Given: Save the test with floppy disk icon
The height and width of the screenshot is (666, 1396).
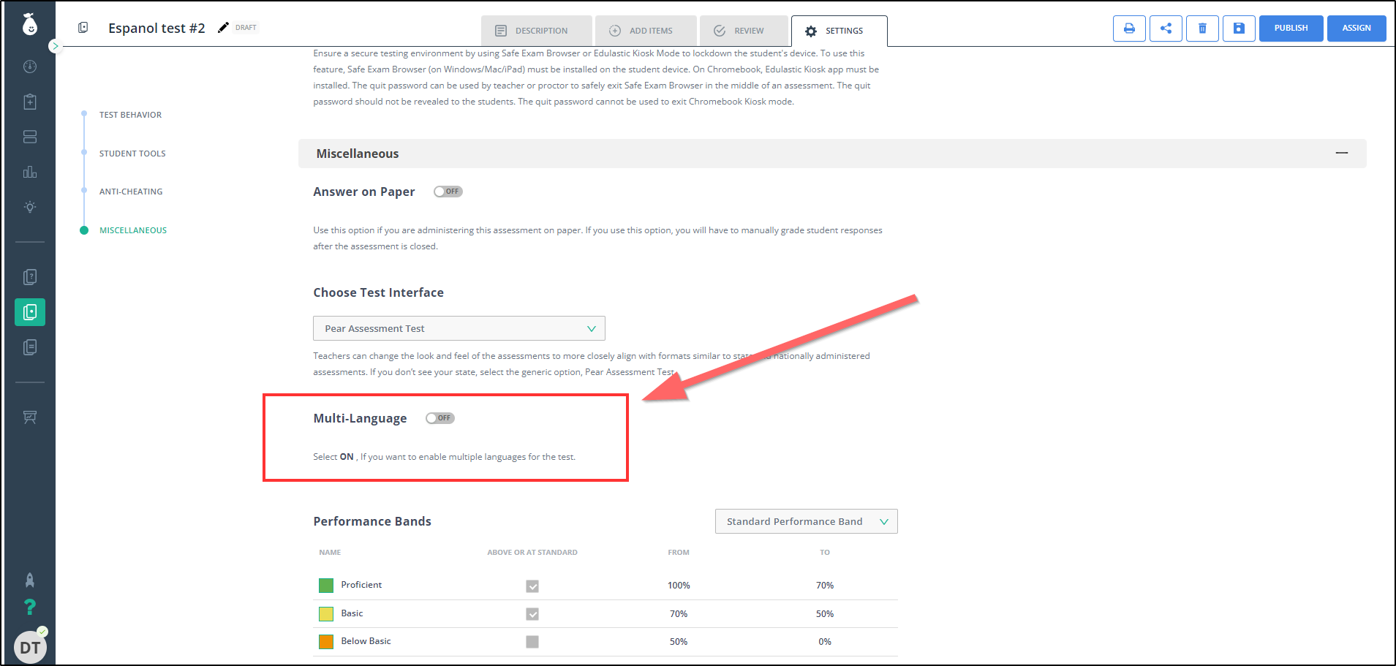Looking at the screenshot, I should coord(1239,29).
